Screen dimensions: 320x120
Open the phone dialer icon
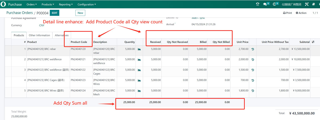258,4
